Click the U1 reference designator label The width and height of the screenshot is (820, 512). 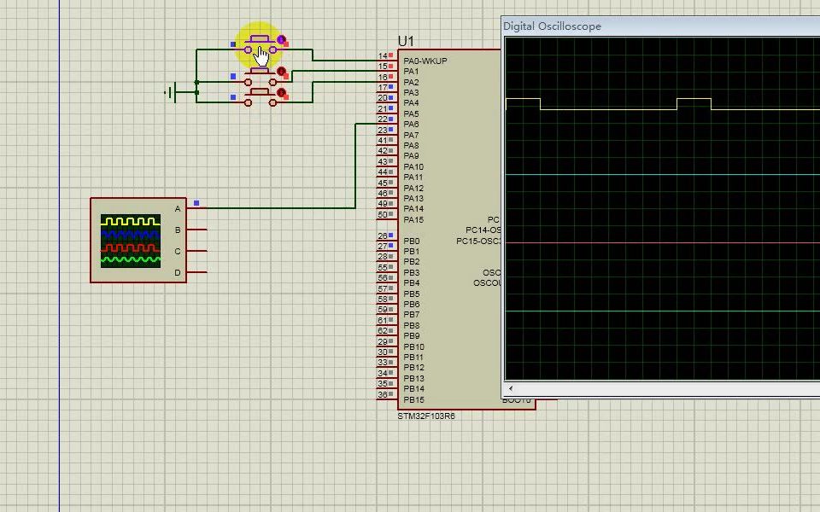406,41
